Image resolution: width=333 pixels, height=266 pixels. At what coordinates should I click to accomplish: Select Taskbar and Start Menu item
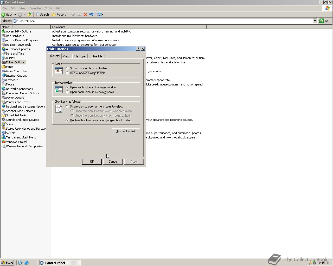19,137
